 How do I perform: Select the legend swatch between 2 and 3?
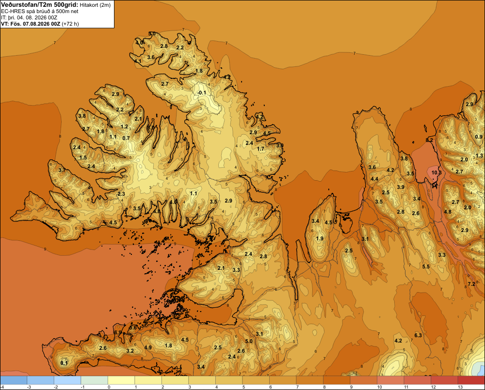[x=175, y=380]
